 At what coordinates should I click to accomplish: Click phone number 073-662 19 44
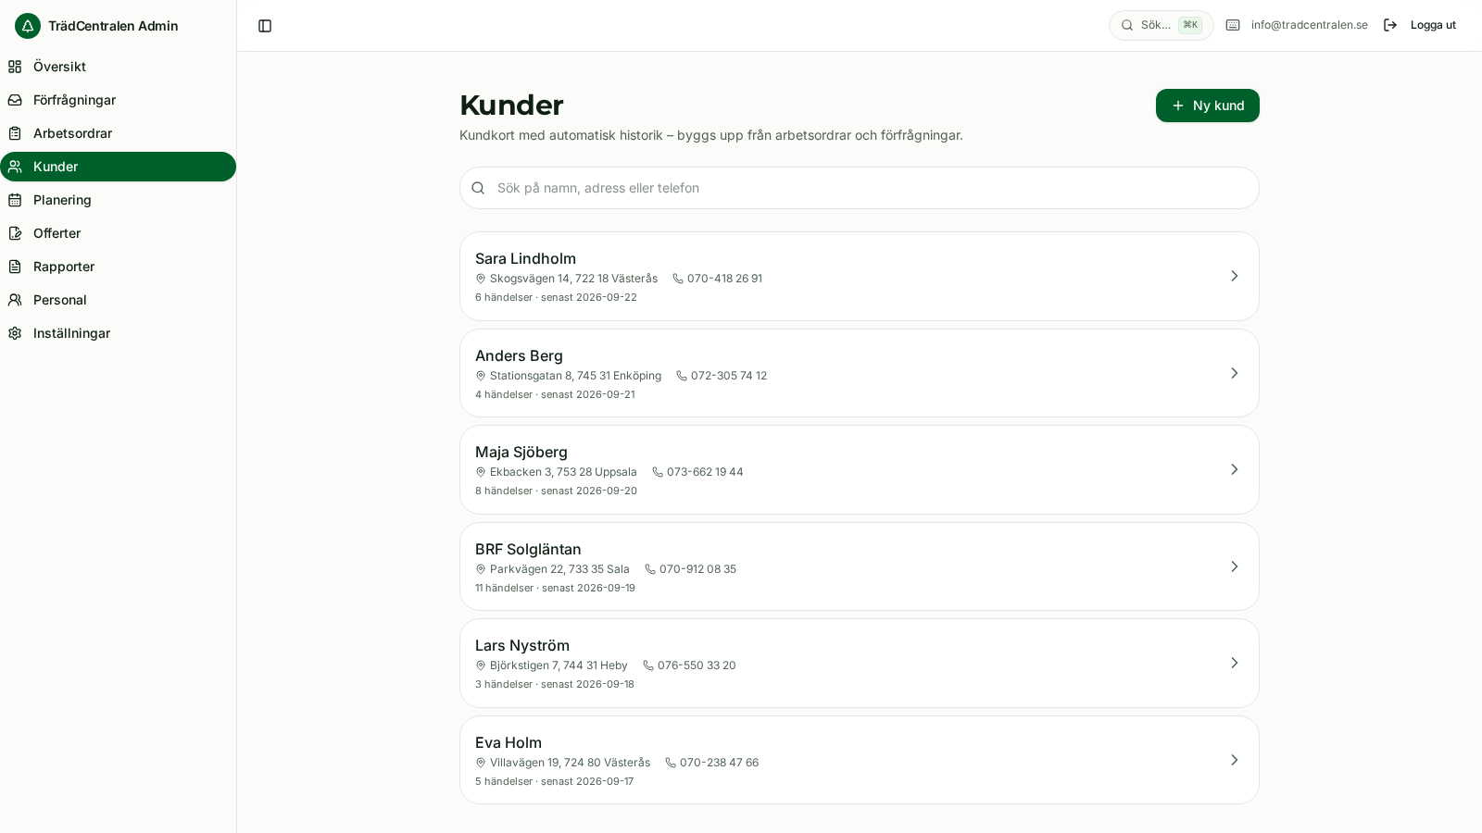pos(705,472)
